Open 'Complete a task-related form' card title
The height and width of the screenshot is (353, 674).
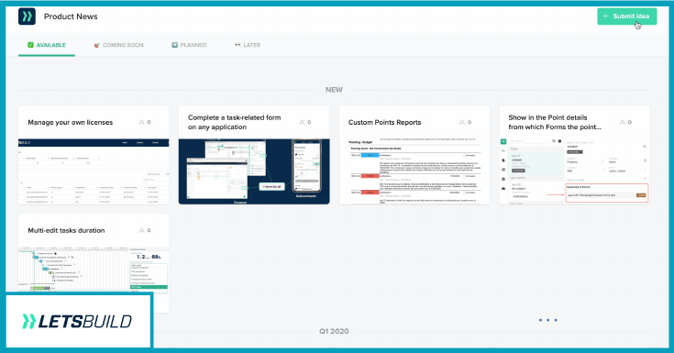point(234,122)
